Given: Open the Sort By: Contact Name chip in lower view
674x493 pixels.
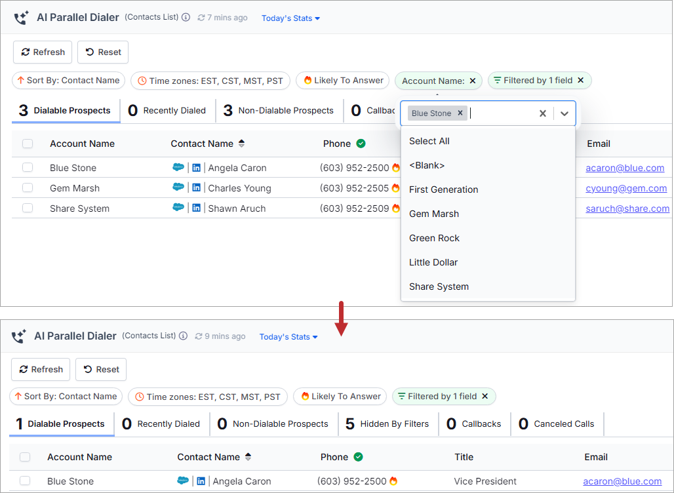Looking at the screenshot, I should (x=66, y=396).
